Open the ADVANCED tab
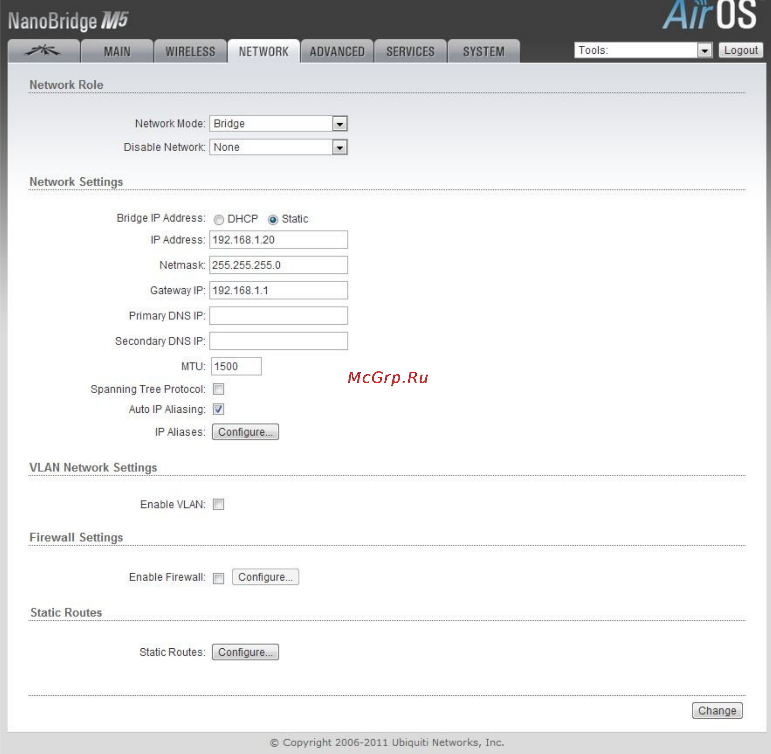The width and height of the screenshot is (771, 754). coord(337,51)
